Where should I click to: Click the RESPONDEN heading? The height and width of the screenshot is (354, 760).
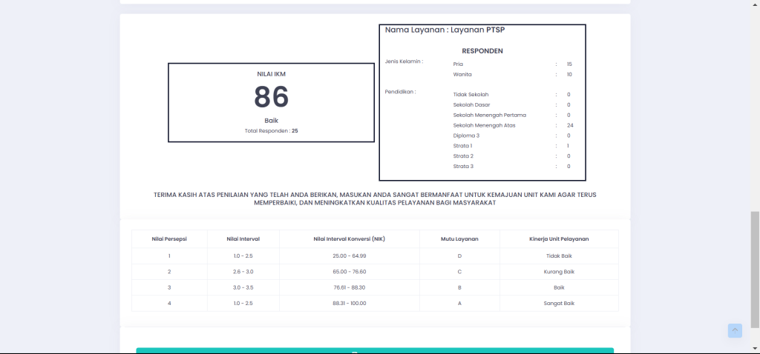pyautogui.click(x=482, y=51)
